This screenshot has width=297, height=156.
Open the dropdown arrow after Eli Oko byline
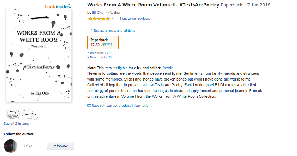(106, 13)
